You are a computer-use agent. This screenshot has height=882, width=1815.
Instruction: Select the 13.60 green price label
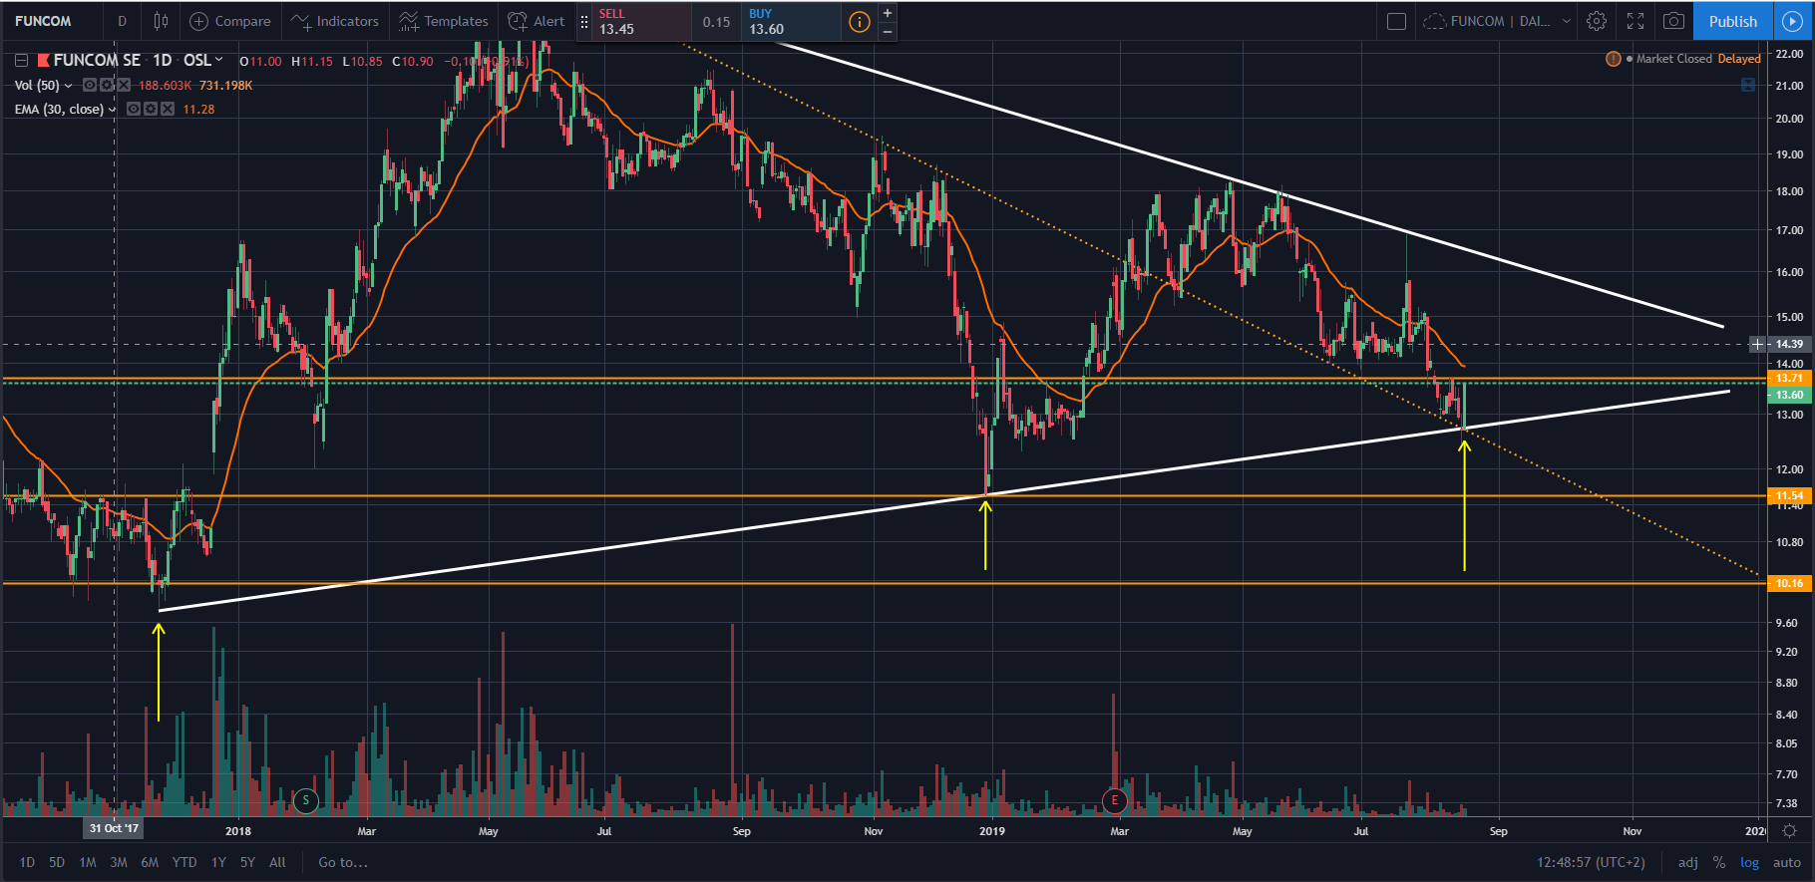[1790, 395]
